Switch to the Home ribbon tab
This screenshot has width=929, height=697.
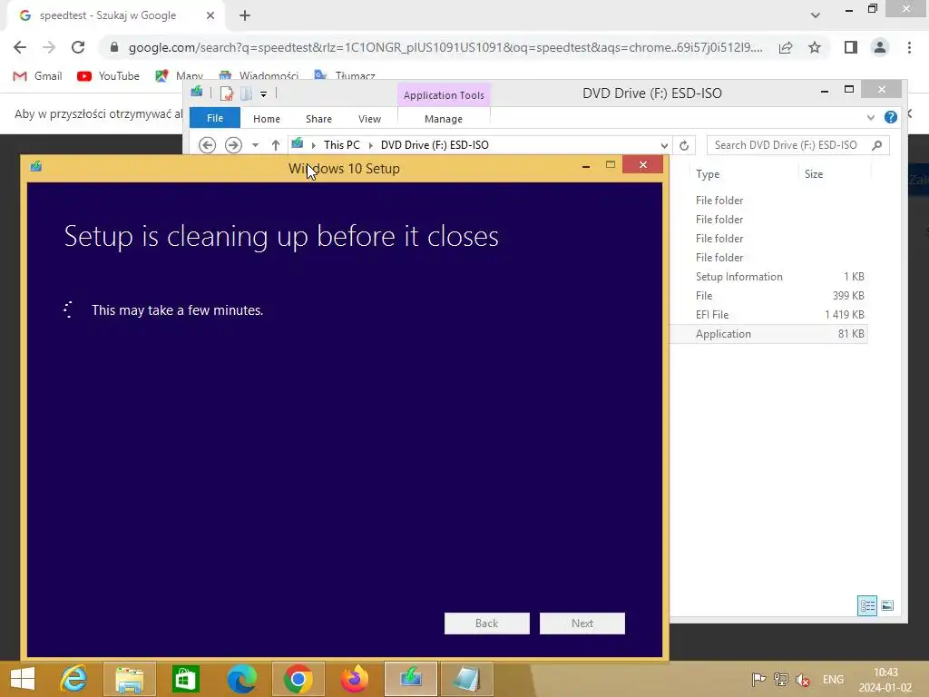click(x=267, y=119)
